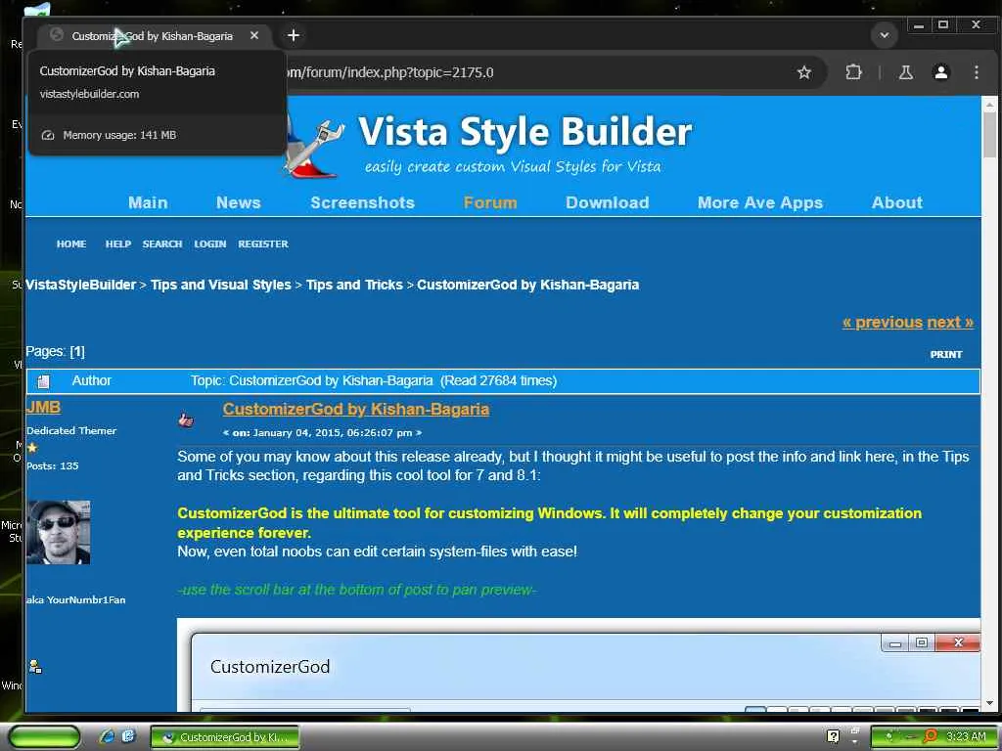Open the Forum navigation item
Image resolution: width=1002 pixels, height=751 pixels.
[x=490, y=202]
